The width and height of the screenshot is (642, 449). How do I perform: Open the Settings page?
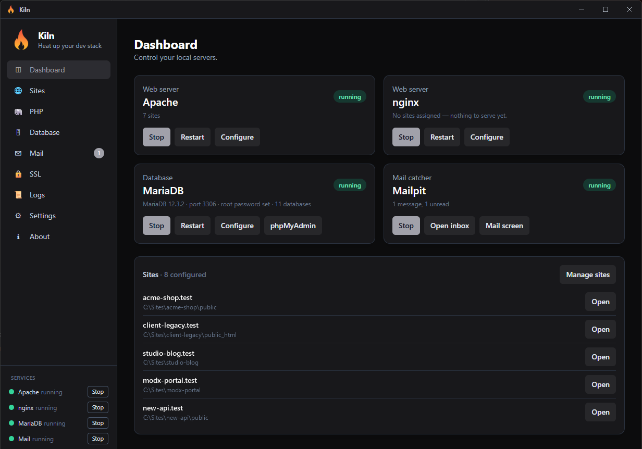[58, 216]
